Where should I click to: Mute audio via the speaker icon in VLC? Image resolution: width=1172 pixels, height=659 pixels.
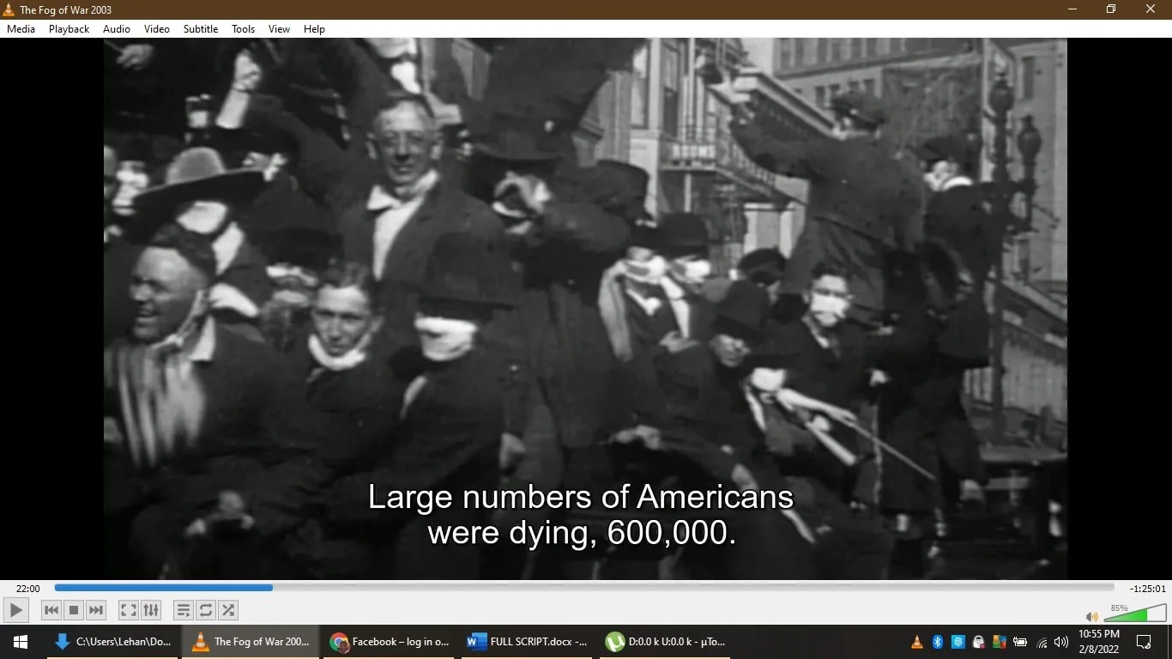click(x=1091, y=616)
